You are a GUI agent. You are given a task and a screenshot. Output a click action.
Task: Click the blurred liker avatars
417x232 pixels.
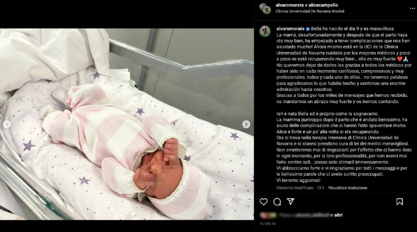268,215
